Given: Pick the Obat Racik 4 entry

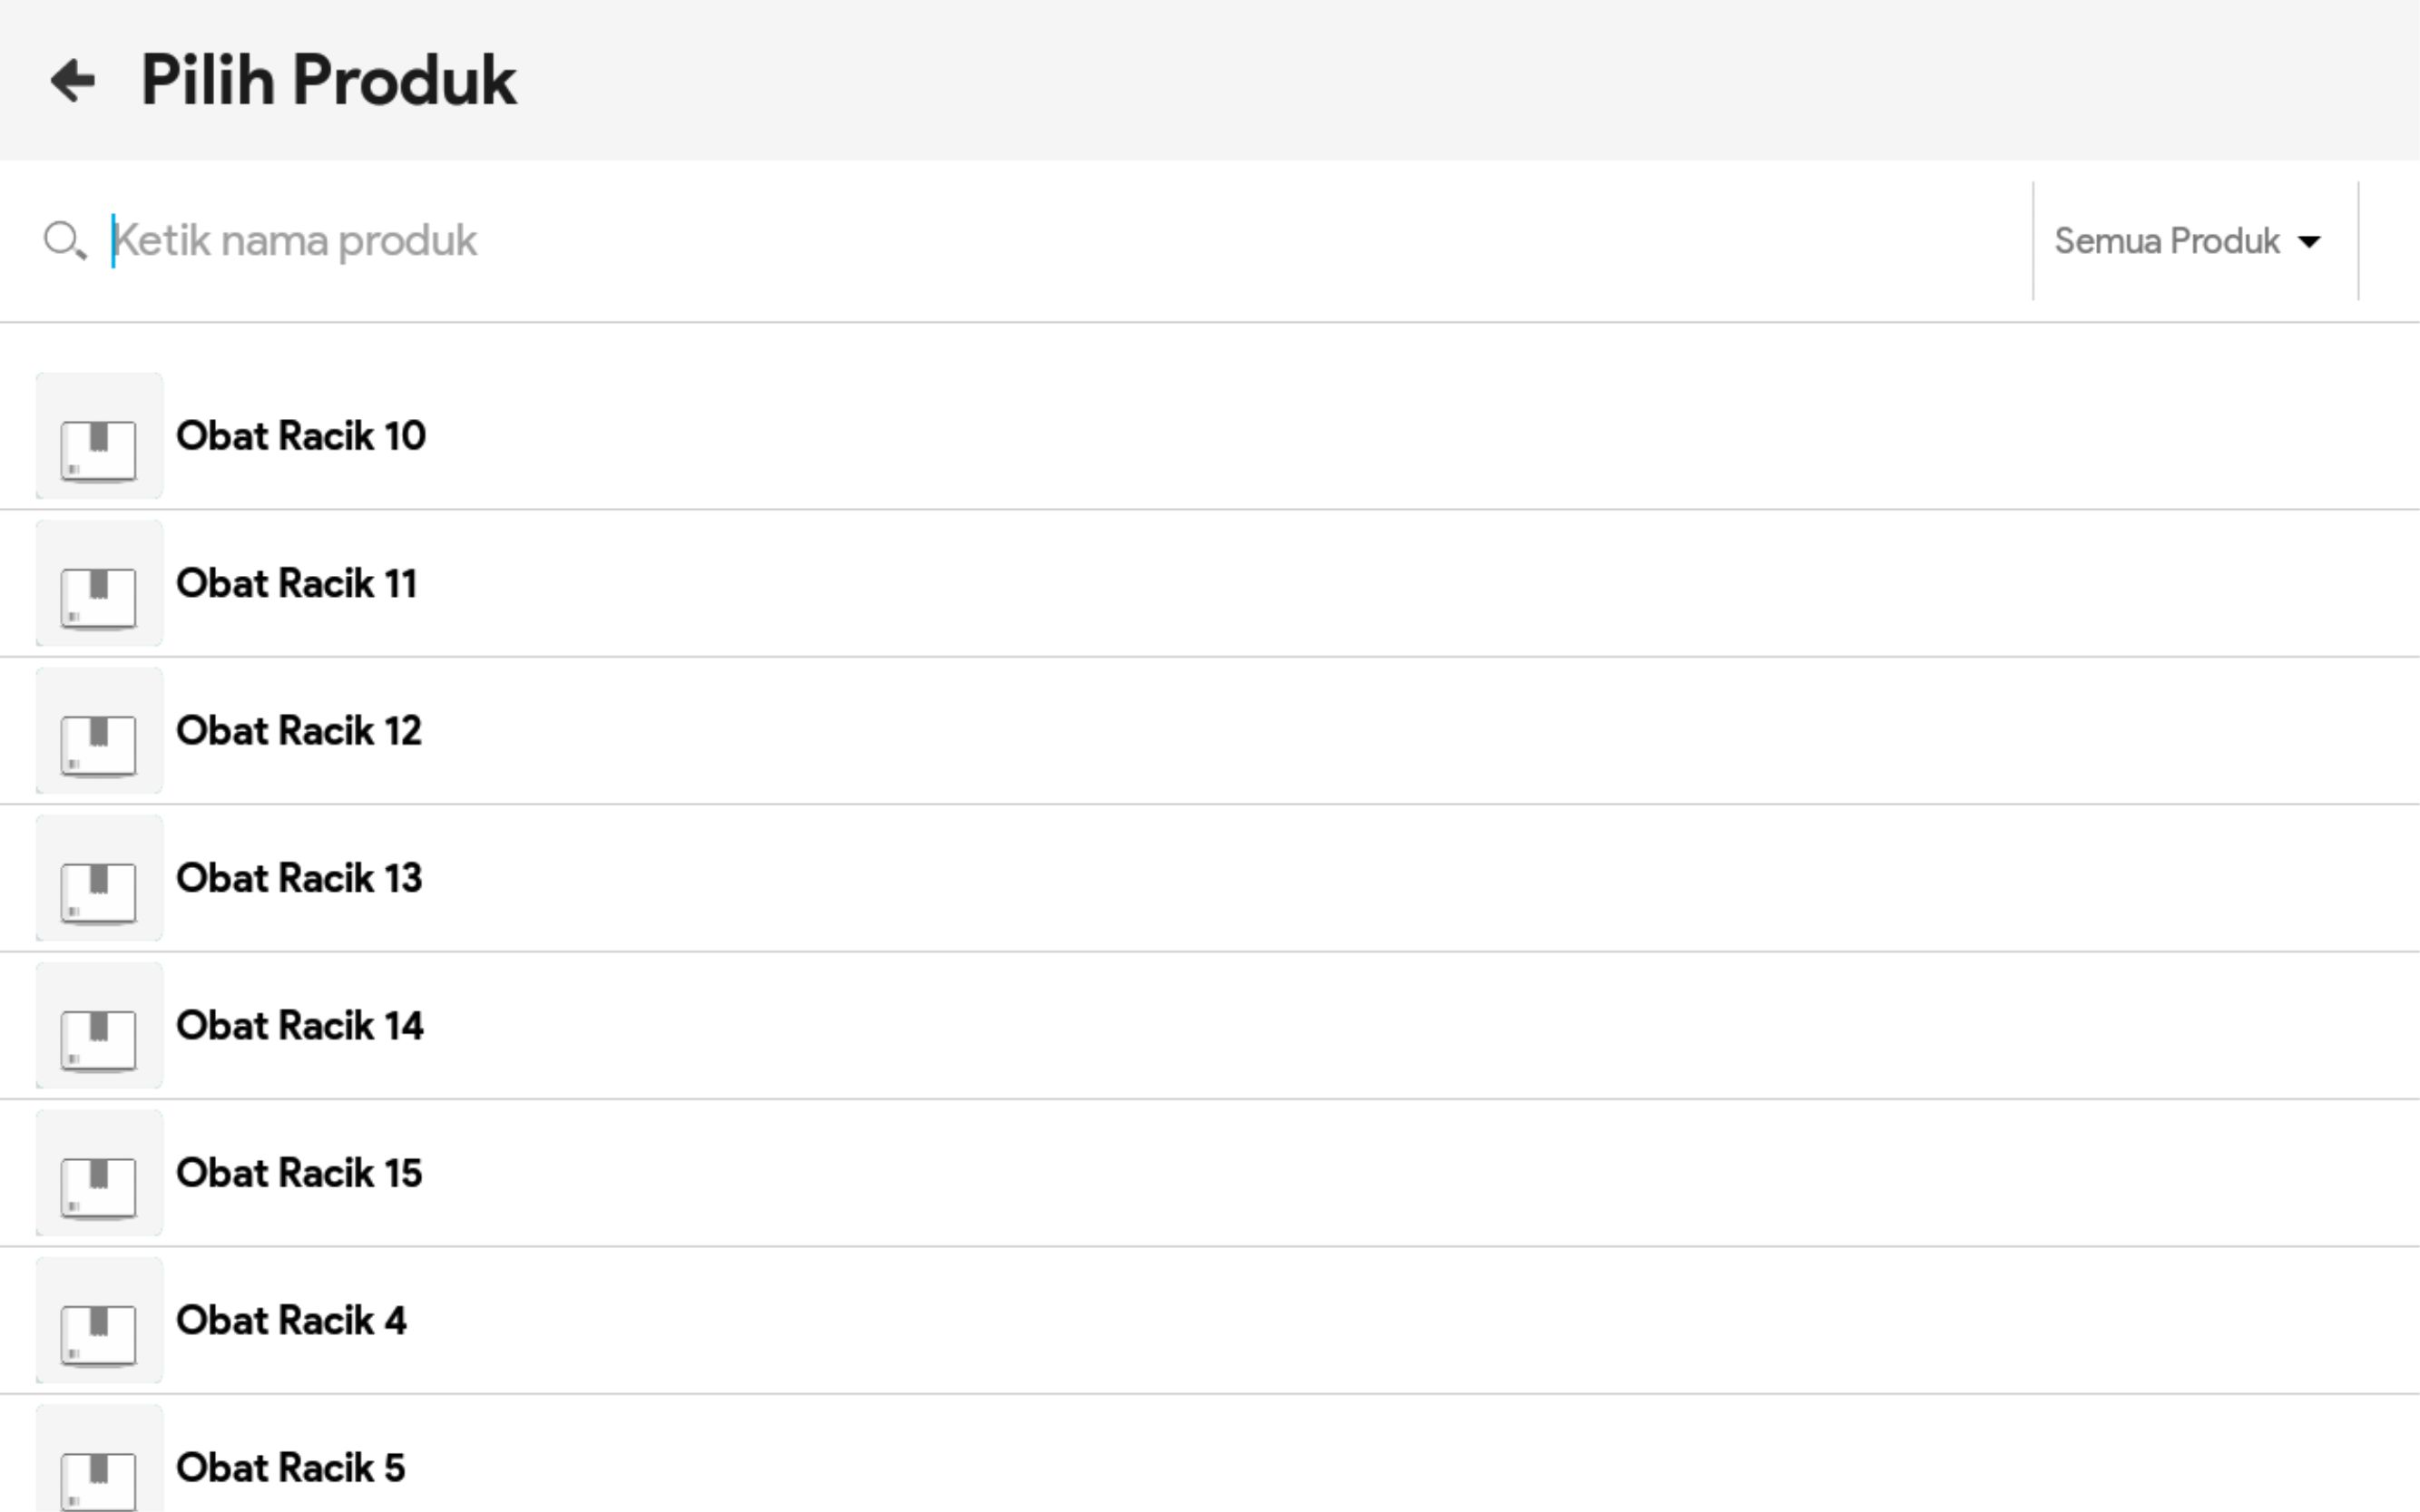Looking at the screenshot, I should pos(291,1321).
